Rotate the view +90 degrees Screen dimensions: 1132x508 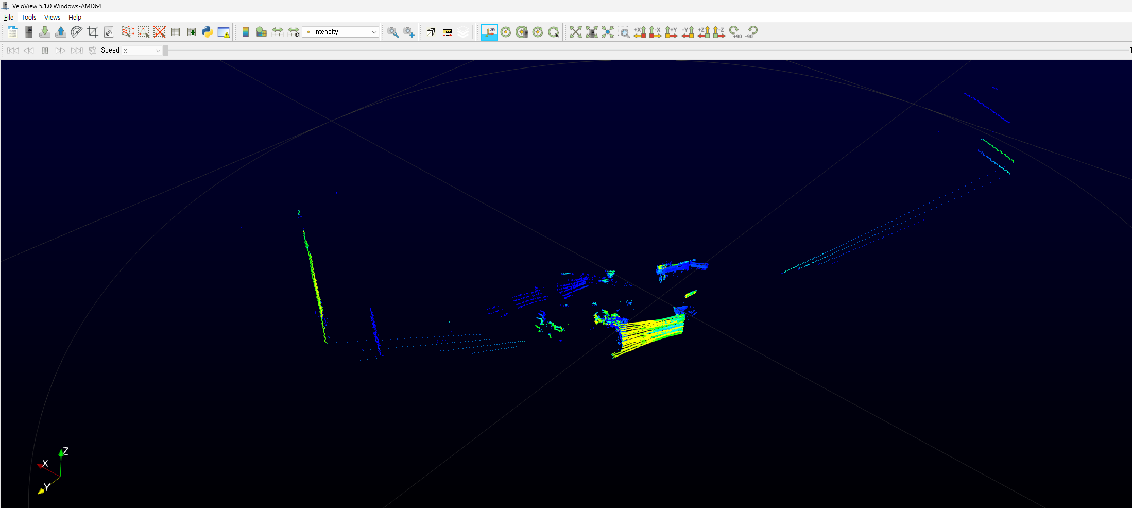735,32
